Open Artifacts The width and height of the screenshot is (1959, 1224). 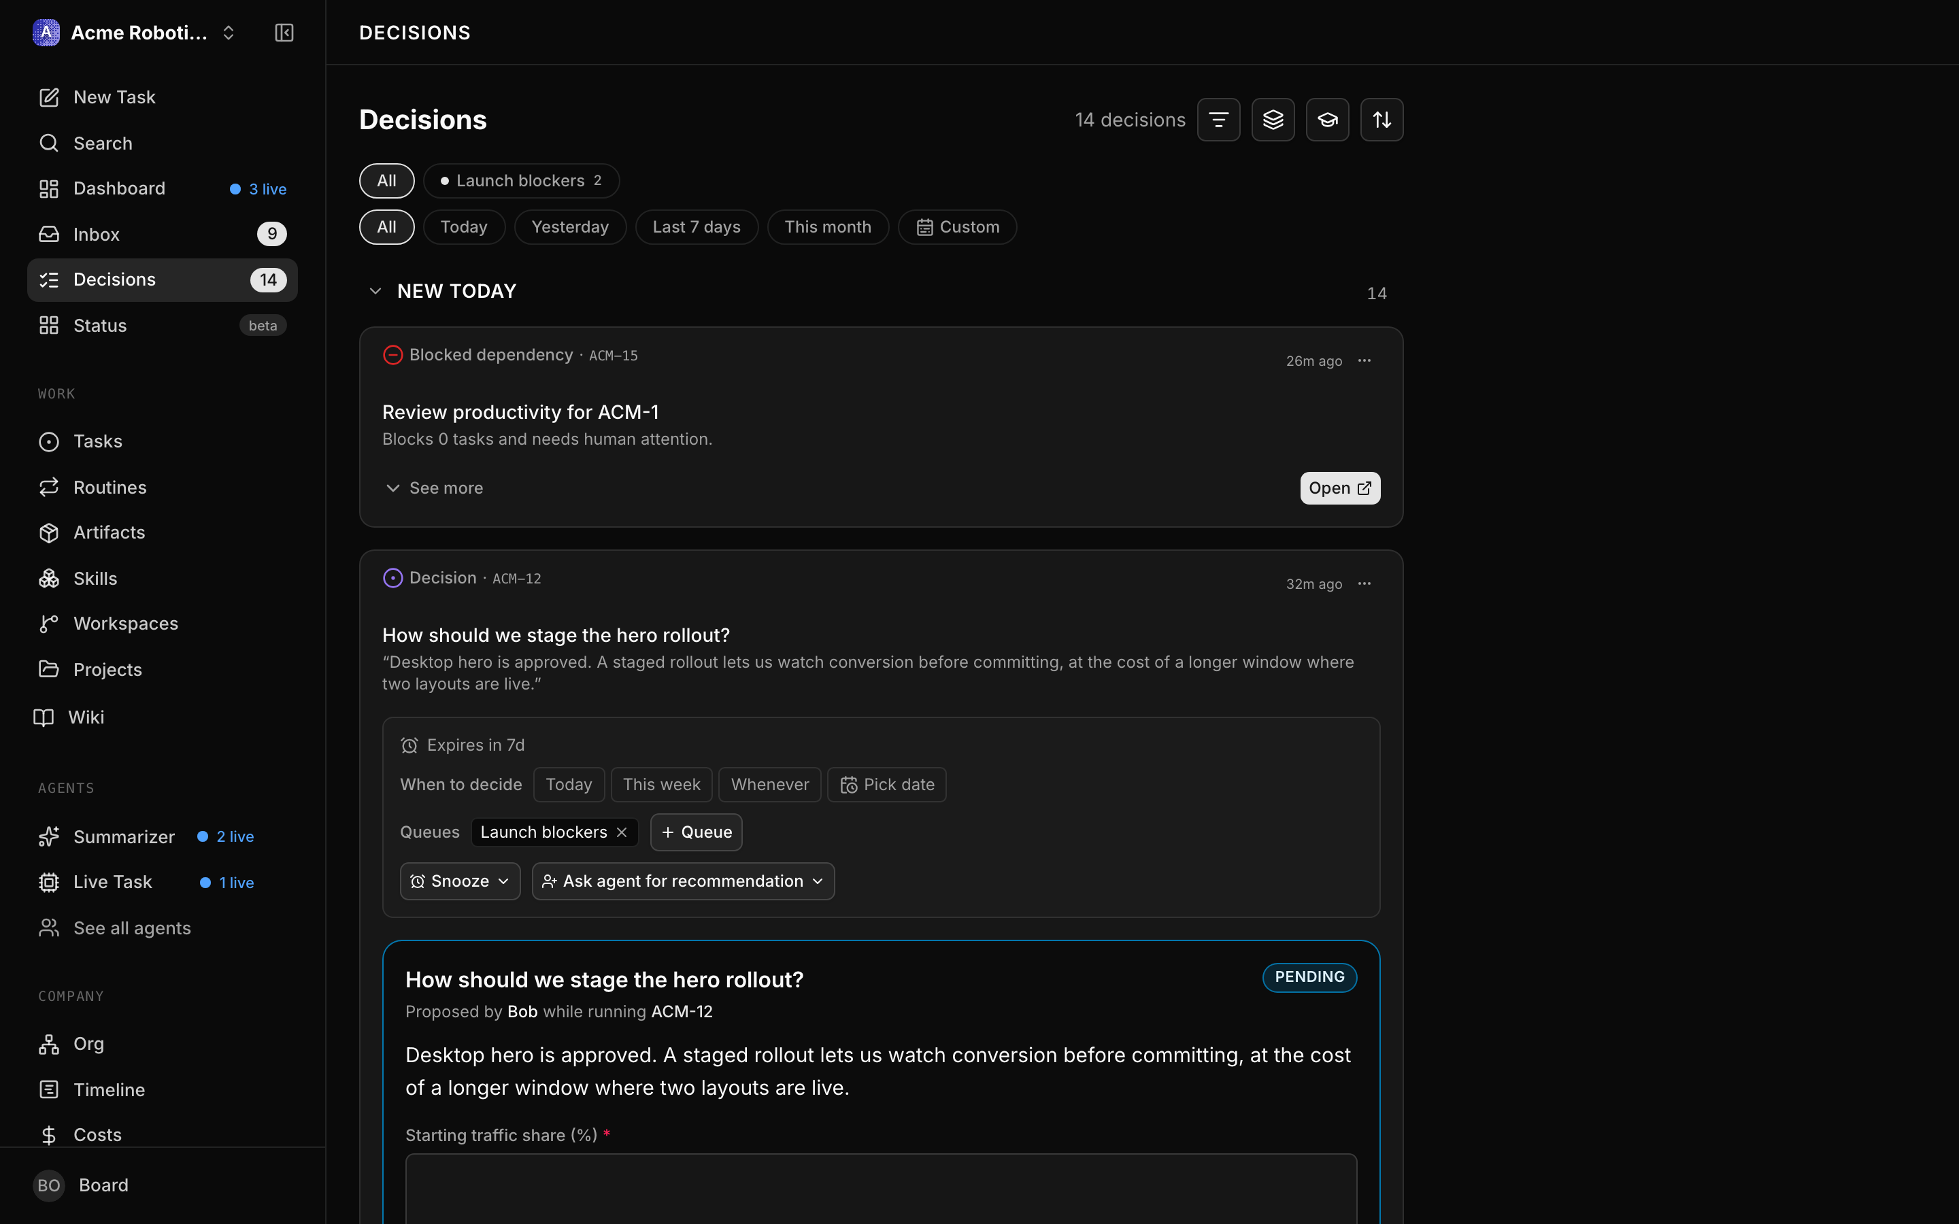tap(162, 532)
